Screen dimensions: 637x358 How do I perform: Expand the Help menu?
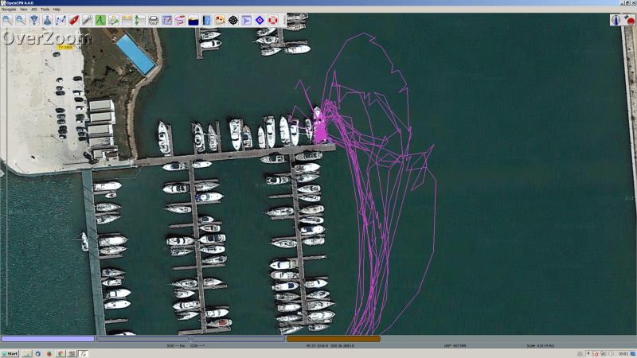tap(57, 9)
